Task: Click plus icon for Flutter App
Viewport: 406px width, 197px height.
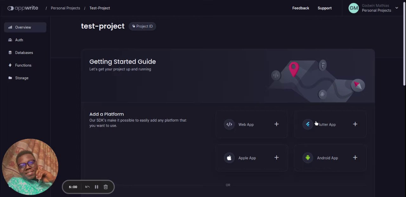Action: pos(355,124)
